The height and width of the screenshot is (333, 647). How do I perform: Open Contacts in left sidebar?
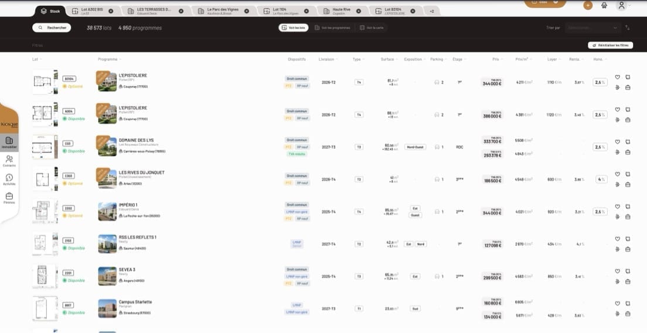(x=9, y=161)
